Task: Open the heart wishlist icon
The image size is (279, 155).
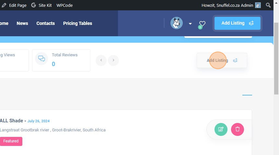Action: point(202,24)
